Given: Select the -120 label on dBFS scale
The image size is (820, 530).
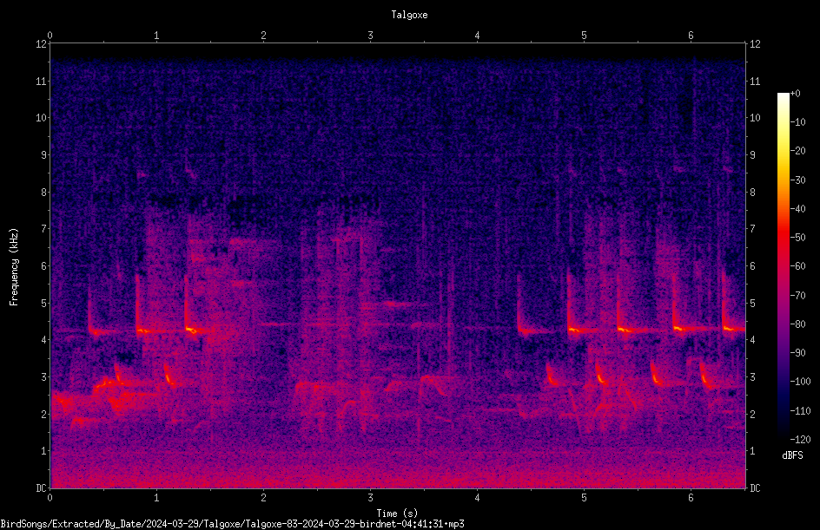Looking at the screenshot, I should [x=800, y=439].
